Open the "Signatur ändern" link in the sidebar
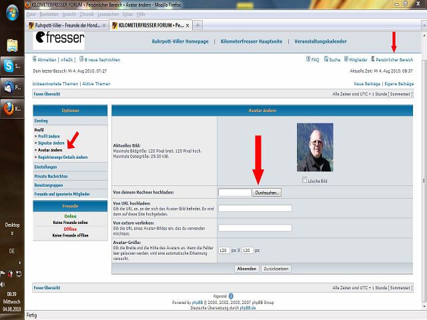This screenshot has width=427, height=320. [x=51, y=143]
